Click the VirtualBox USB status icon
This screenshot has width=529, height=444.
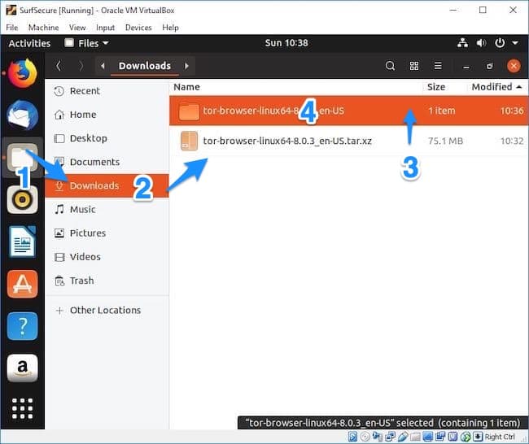point(403,437)
